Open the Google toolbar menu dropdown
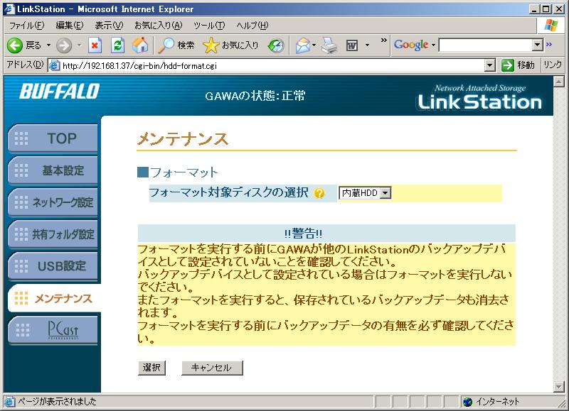 click(x=433, y=45)
